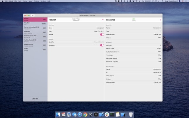Screen dimensions: 189x118
Task: Click the battery status indicator
Action: 155,1
